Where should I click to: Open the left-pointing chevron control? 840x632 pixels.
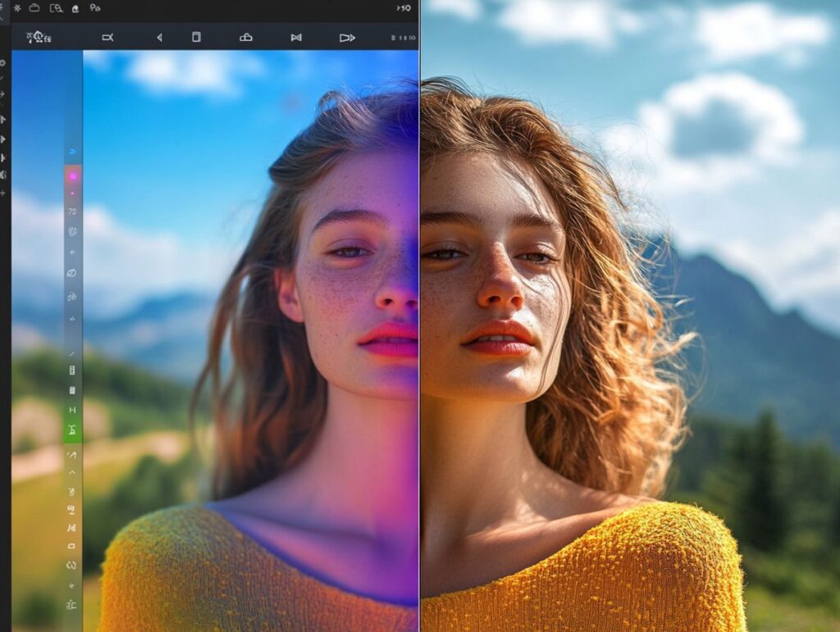tap(160, 37)
